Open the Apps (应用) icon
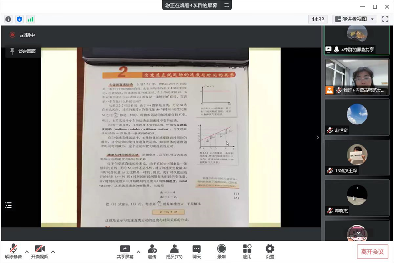 247,251
